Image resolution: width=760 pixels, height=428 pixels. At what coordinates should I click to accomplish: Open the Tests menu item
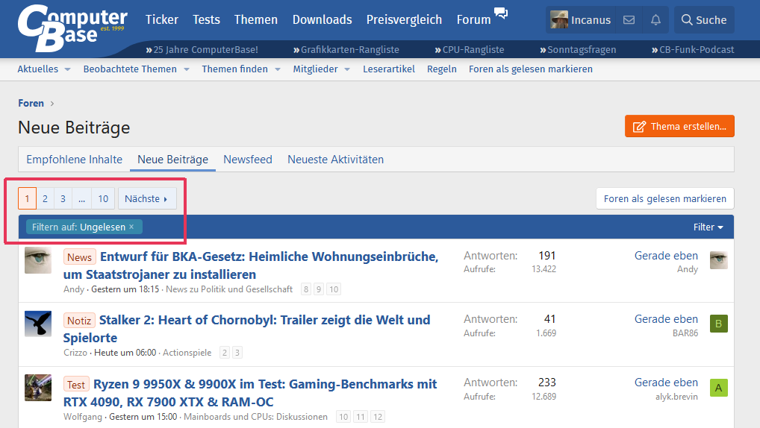click(206, 20)
